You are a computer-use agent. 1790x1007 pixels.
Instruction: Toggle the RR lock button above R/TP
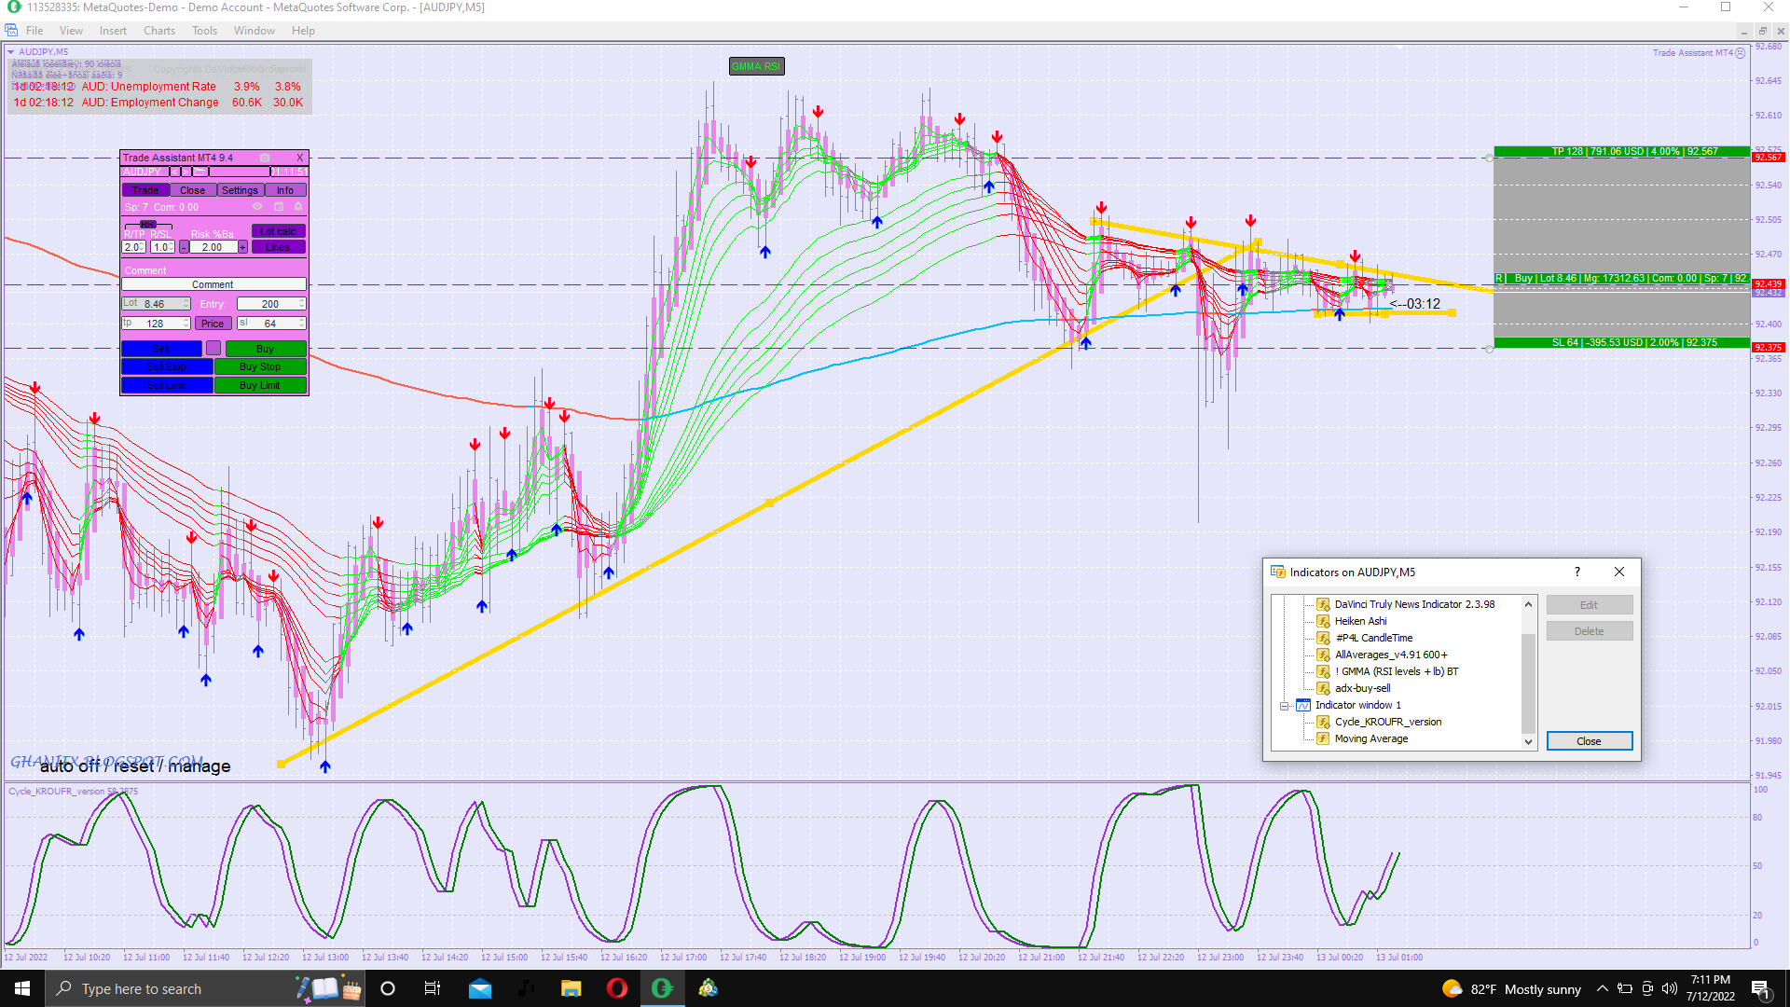[148, 225]
